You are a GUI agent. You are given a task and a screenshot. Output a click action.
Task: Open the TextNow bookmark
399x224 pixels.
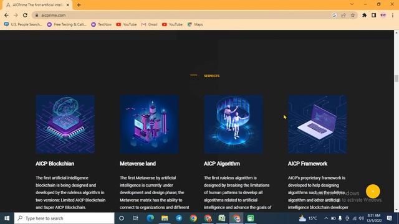102,24
